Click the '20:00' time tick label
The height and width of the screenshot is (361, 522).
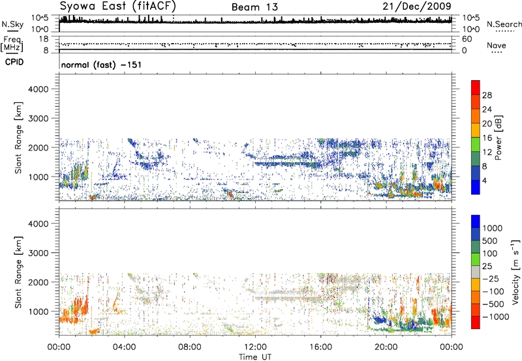(x=386, y=347)
